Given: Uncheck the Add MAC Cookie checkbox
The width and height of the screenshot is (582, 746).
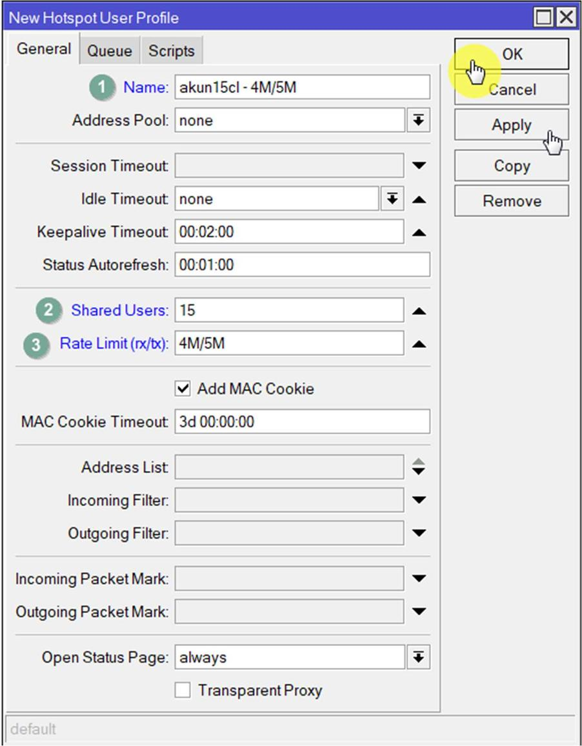Looking at the screenshot, I should point(183,388).
